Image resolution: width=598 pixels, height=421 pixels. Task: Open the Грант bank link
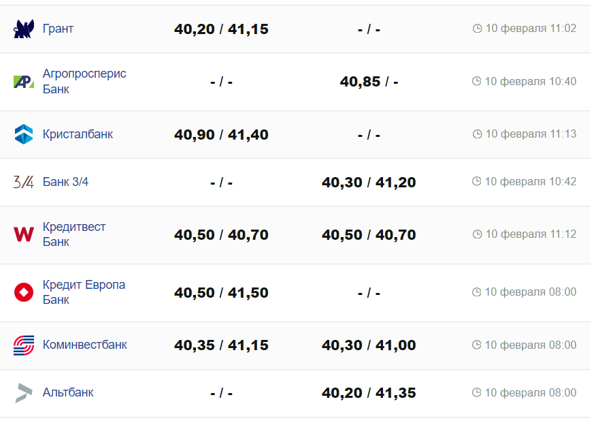(58, 29)
